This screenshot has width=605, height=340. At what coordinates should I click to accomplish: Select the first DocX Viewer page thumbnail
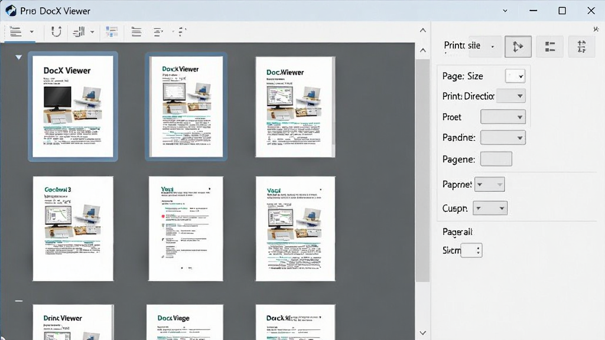[x=73, y=106]
